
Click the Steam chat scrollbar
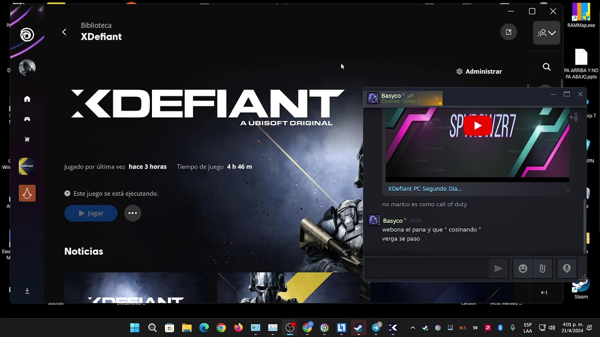click(x=584, y=227)
